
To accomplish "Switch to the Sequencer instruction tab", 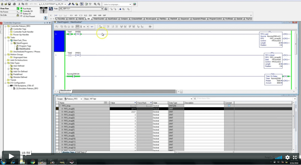I will 185,19.
